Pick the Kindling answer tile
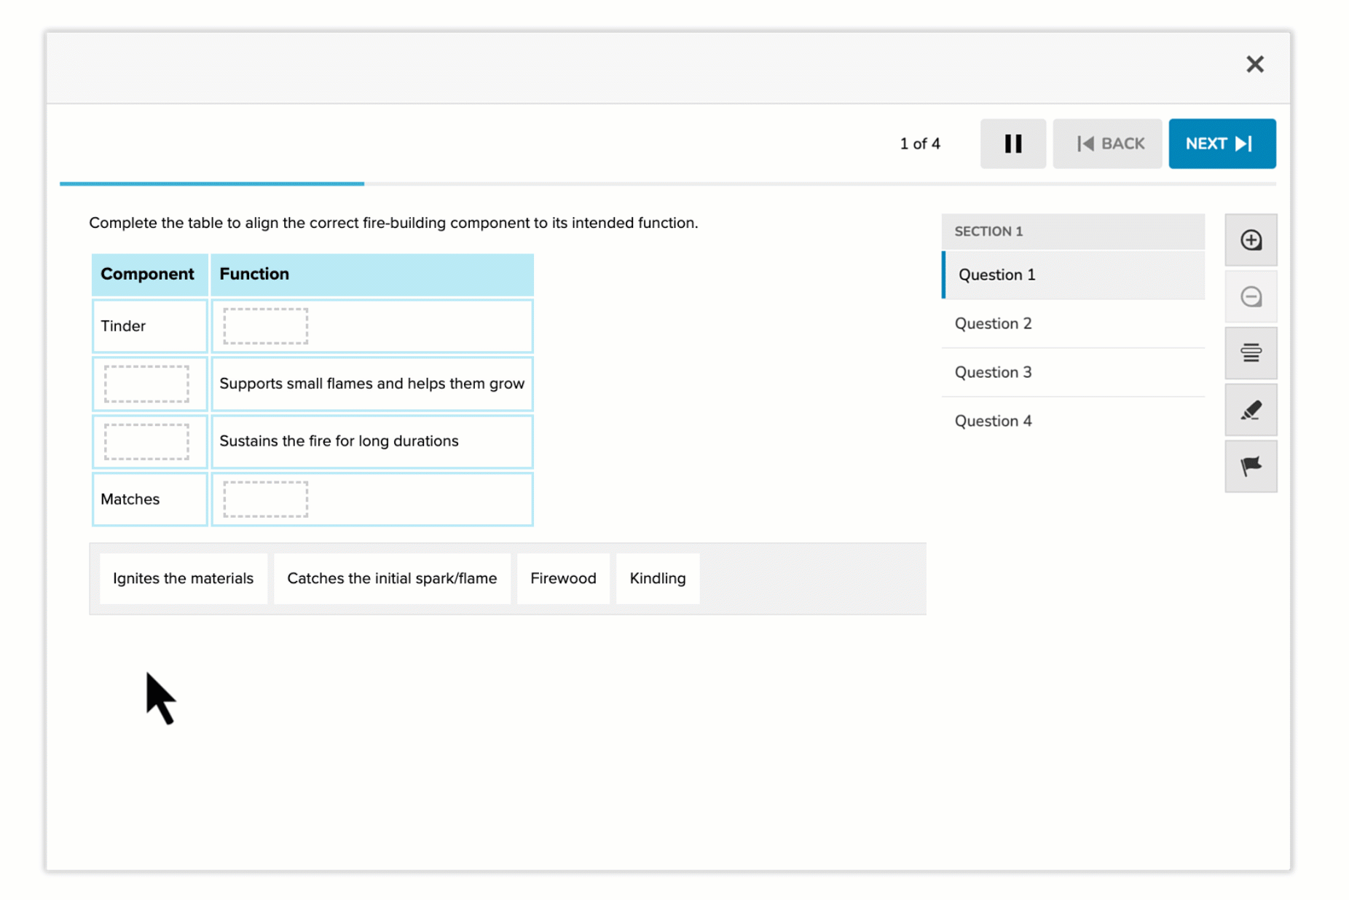Viewport: 1349px width, 900px height. (658, 578)
